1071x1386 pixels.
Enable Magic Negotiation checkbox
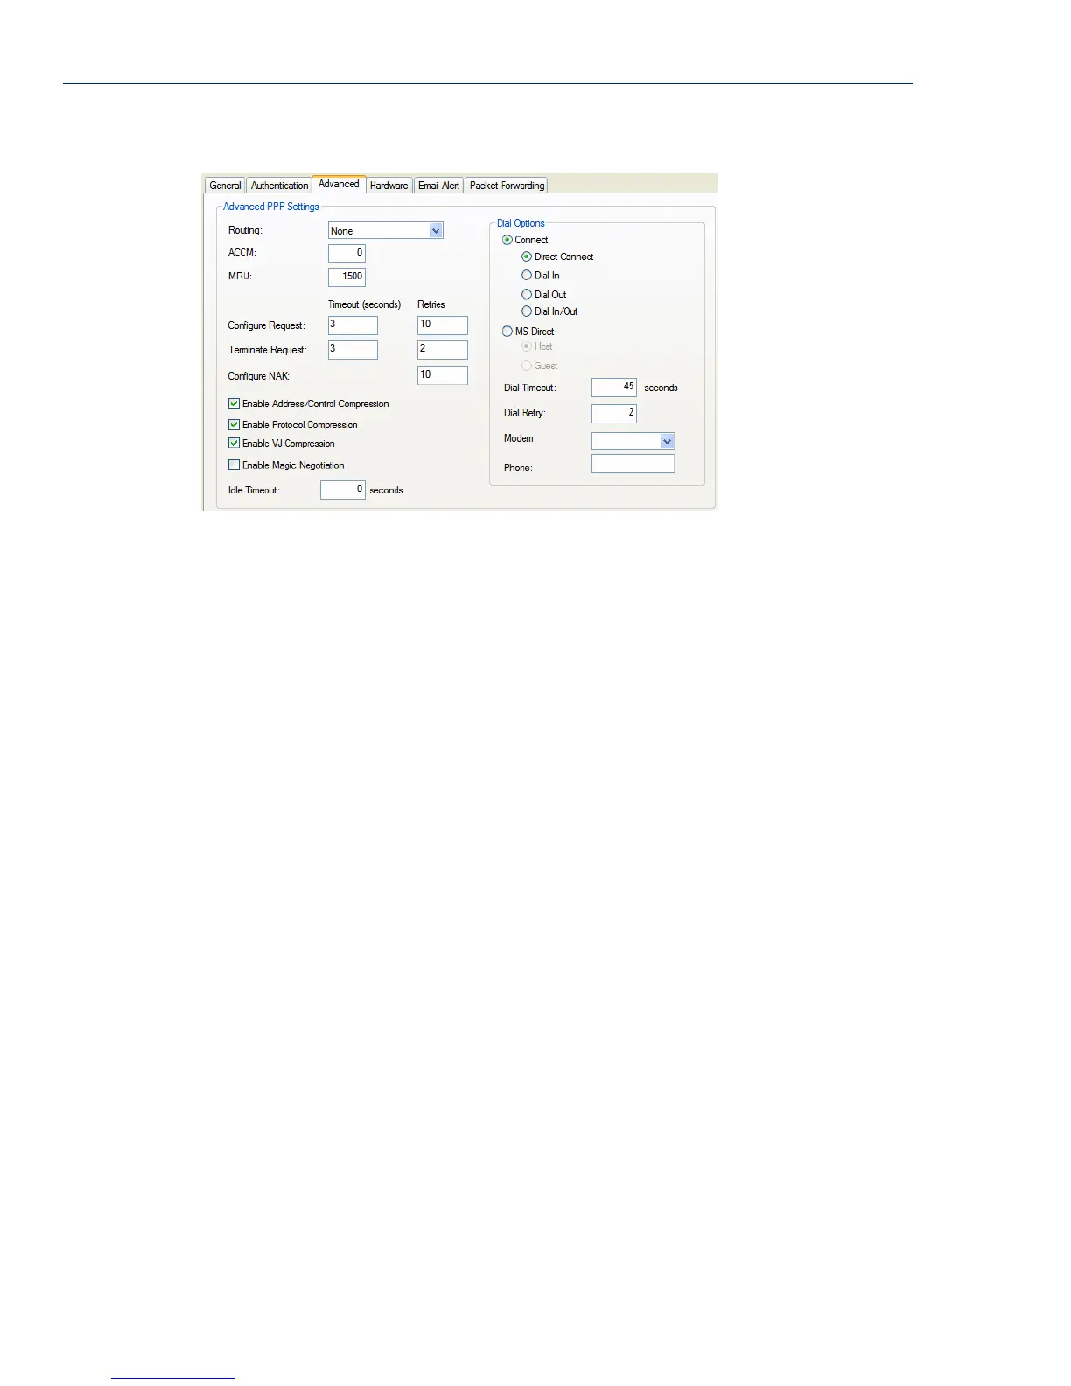pyautogui.click(x=234, y=465)
